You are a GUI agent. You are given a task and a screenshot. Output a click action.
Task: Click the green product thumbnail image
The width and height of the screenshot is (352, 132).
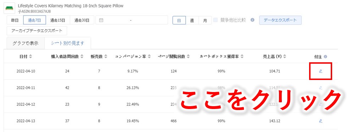[10, 8]
